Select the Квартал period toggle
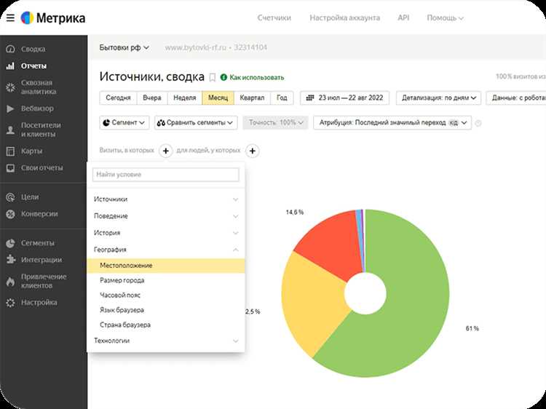The width and height of the screenshot is (546, 409). click(x=253, y=98)
